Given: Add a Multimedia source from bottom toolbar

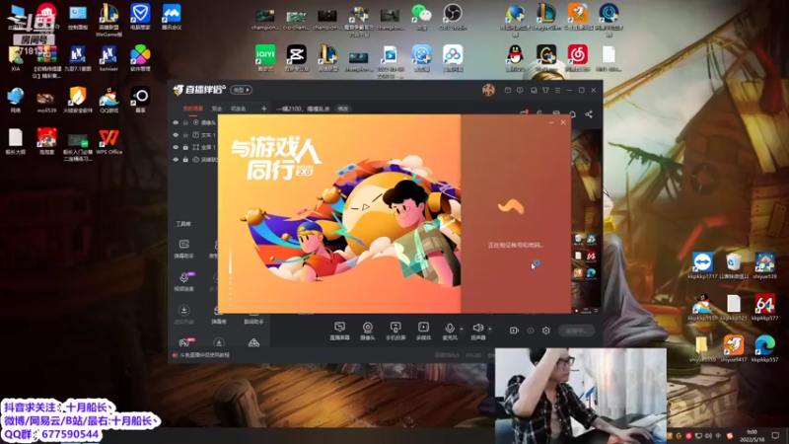Looking at the screenshot, I should coord(424,331).
